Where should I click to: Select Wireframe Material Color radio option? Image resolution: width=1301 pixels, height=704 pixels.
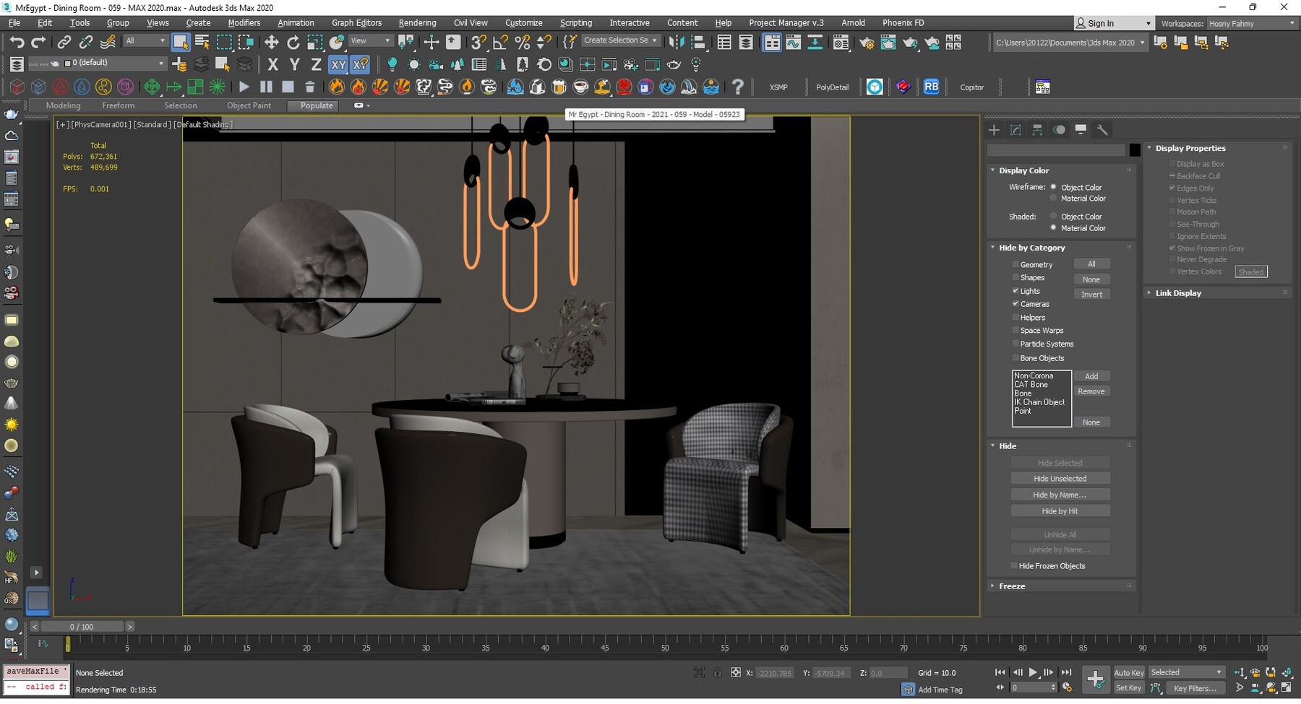[x=1053, y=199]
